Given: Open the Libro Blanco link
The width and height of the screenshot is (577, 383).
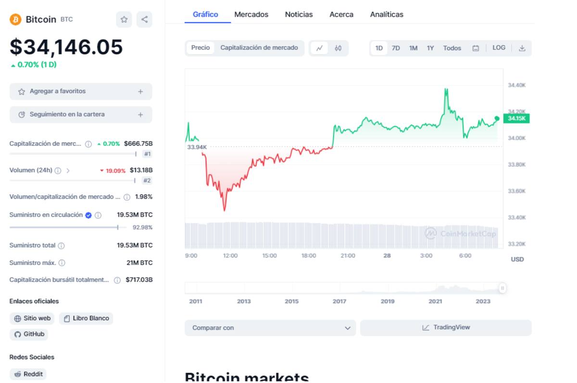Looking at the screenshot, I should tap(86, 318).
